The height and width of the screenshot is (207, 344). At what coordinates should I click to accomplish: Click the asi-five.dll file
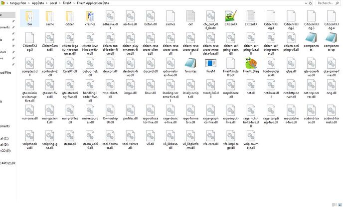point(130,18)
